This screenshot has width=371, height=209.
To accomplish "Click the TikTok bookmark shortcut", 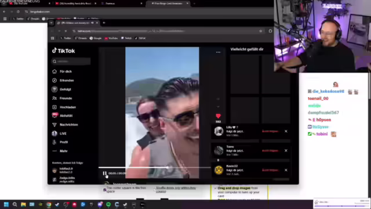I will tap(140, 38).
